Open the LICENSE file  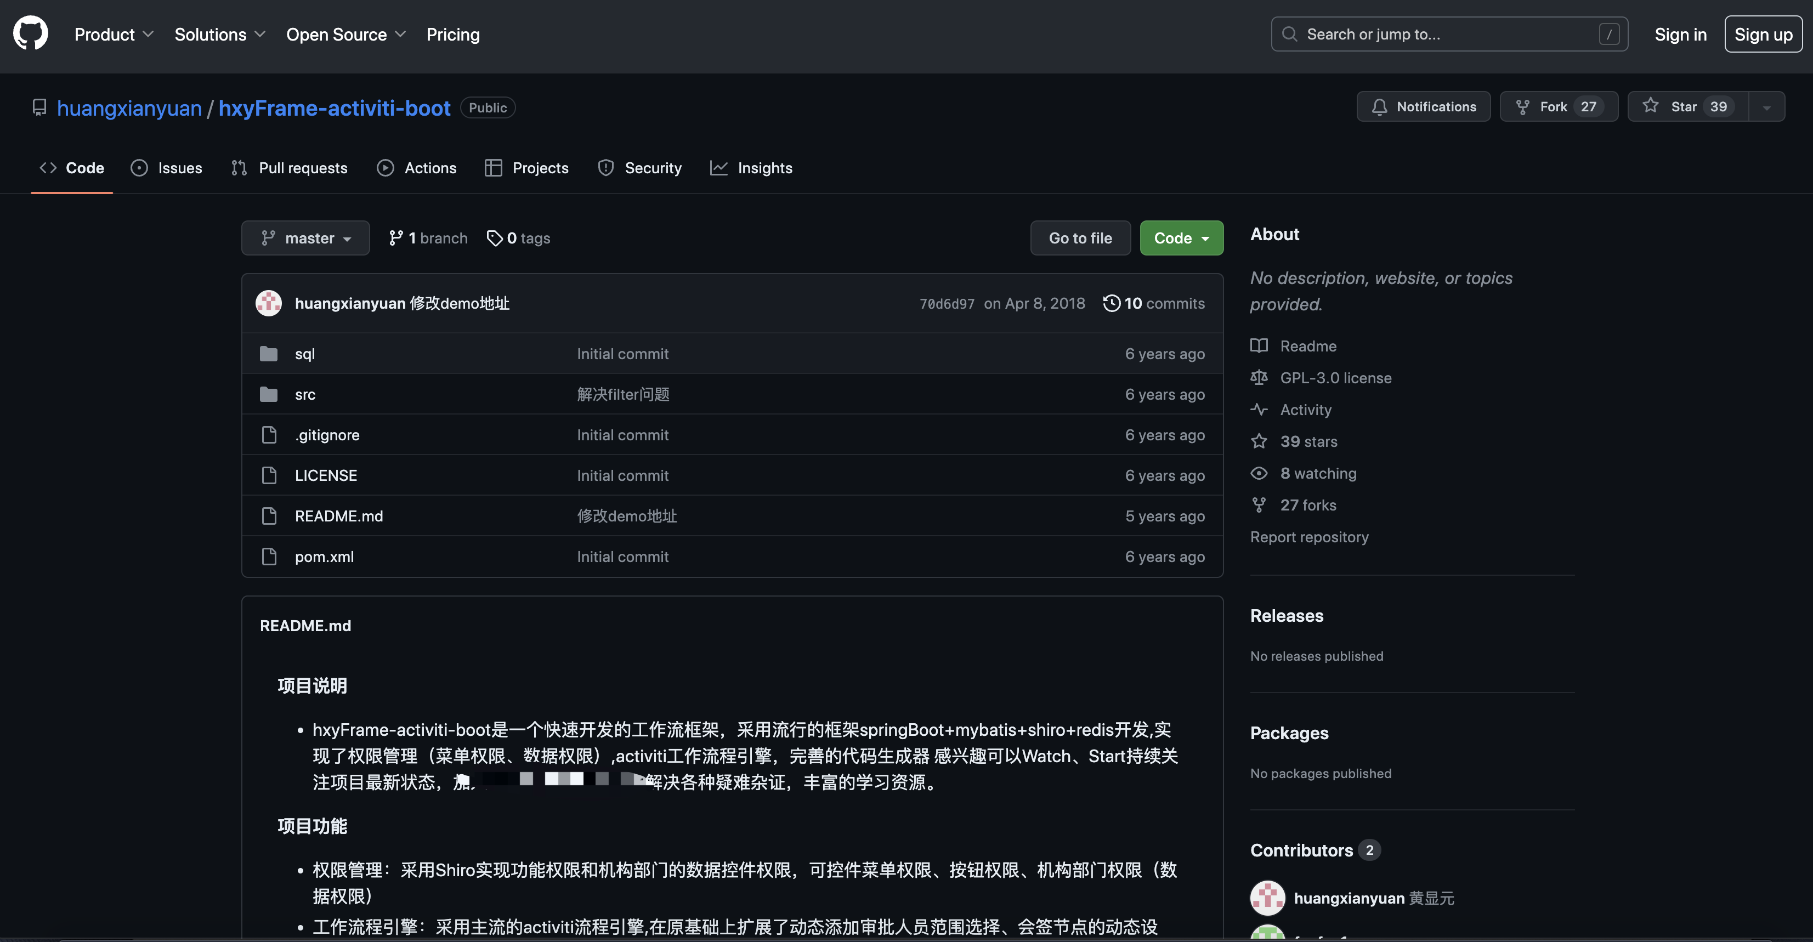tap(326, 475)
